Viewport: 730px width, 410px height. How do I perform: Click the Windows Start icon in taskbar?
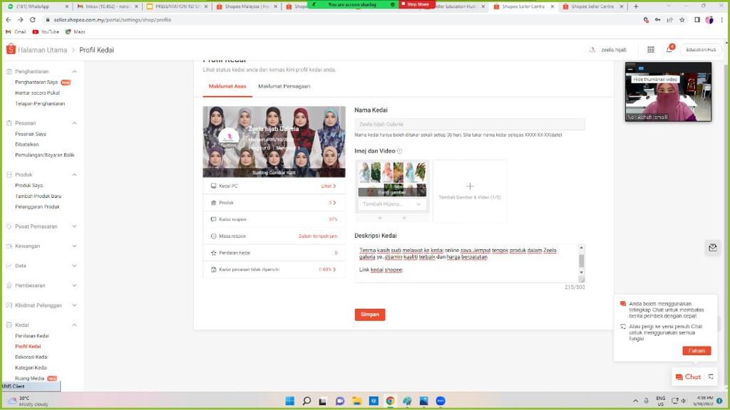coord(290,401)
